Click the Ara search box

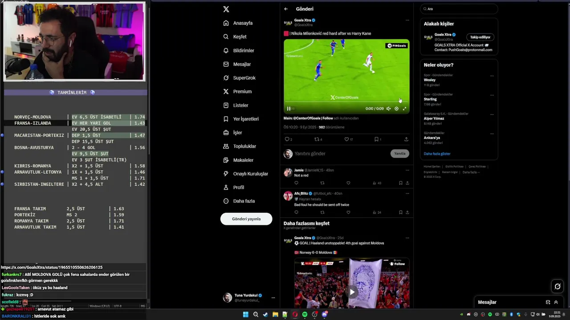pos(459,9)
